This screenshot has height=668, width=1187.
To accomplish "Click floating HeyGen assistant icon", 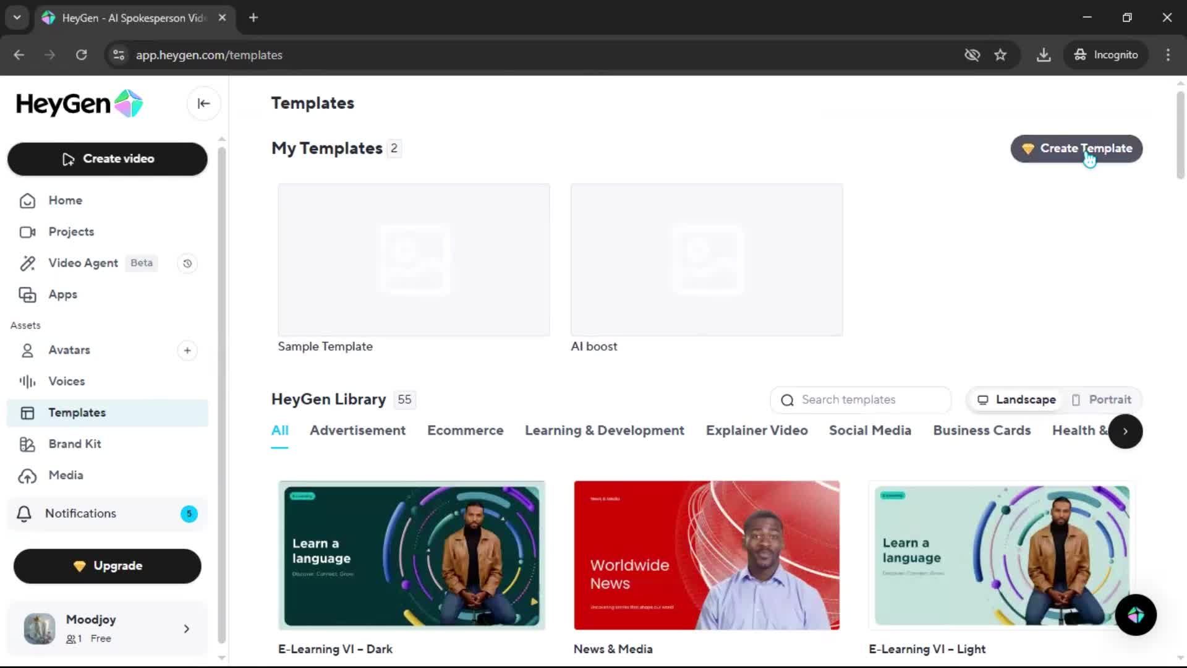I will coord(1136,615).
